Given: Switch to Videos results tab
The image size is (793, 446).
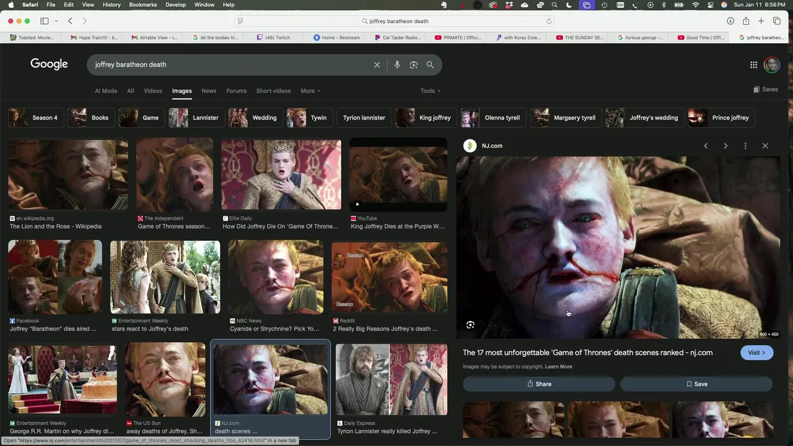Looking at the screenshot, I should pos(153,91).
